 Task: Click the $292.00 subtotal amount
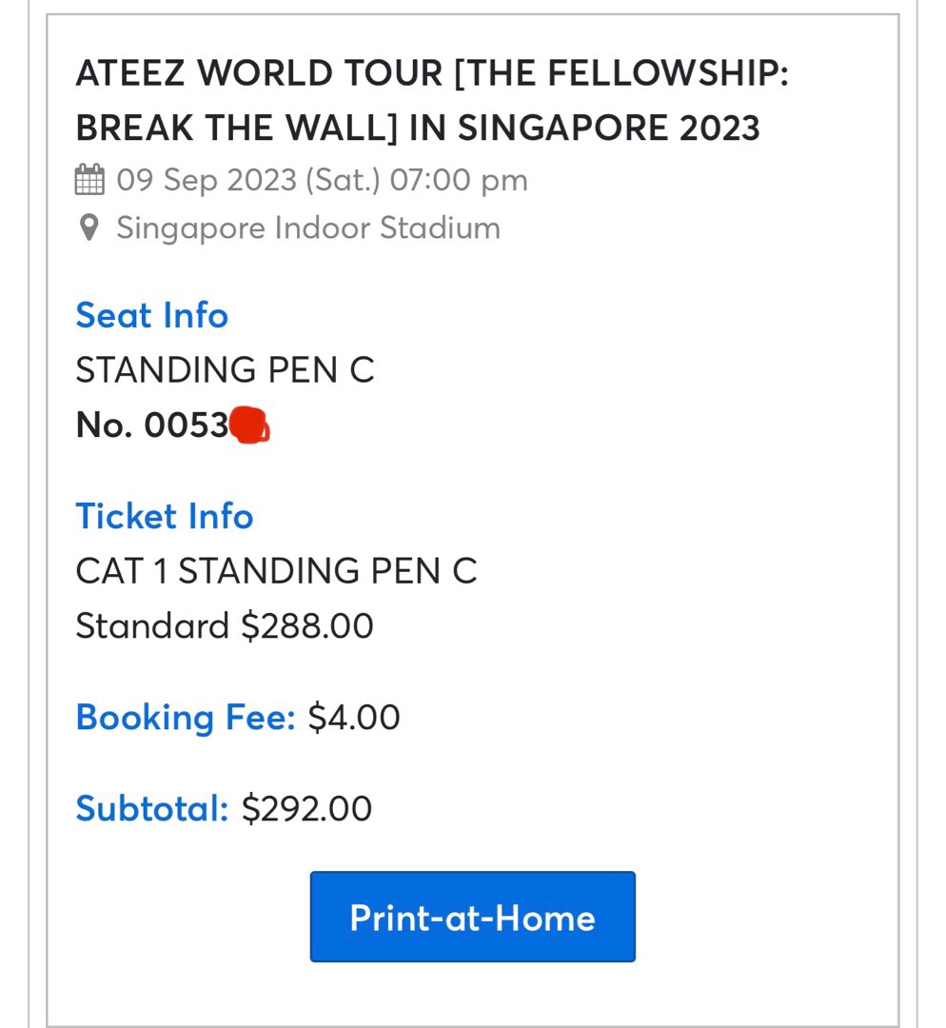[305, 808]
